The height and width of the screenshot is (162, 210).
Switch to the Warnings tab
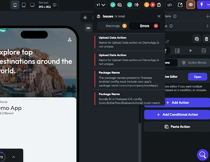point(113,26)
